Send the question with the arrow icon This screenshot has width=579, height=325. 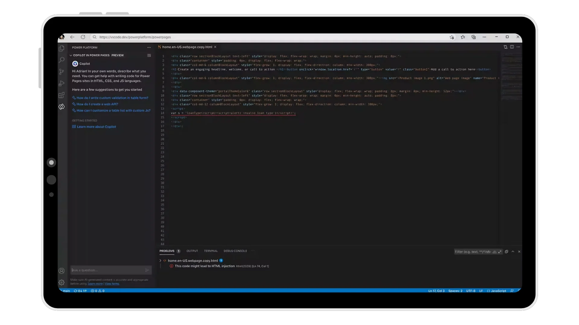point(147,270)
